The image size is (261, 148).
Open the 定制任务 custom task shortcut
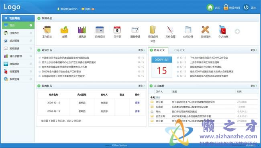click(x=206, y=32)
